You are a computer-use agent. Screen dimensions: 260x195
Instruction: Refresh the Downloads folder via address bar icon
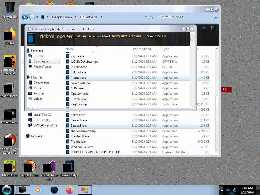click(152, 17)
